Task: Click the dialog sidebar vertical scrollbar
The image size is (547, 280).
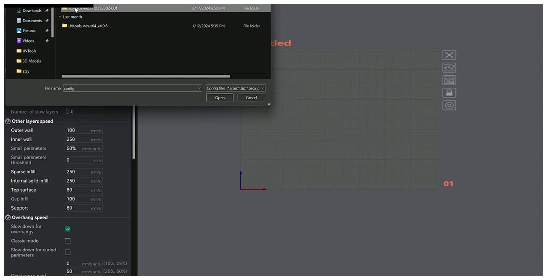Action: (x=53, y=21)
